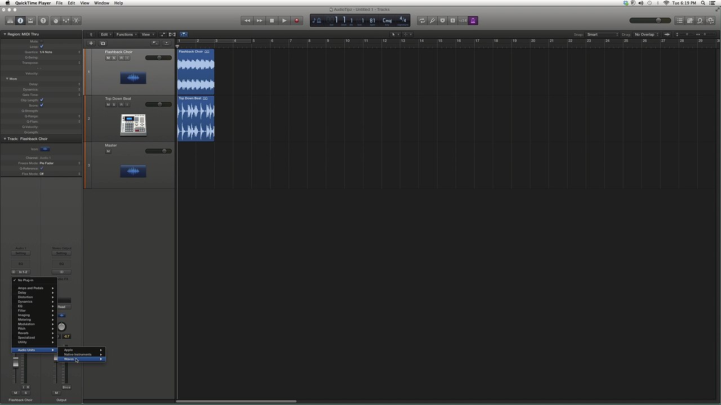Open the Functions dropdown

pos(126,34)
